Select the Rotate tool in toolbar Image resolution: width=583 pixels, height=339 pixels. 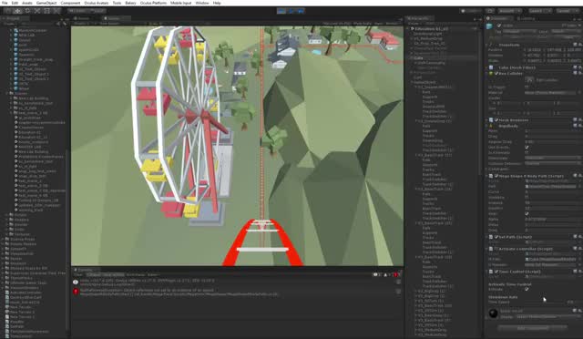(27, 11)
